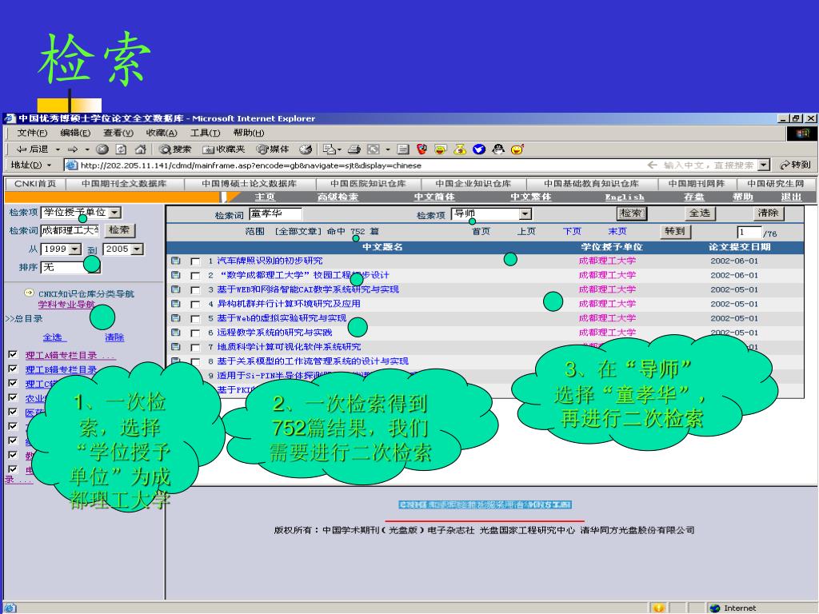Click the 高级检索 link
Image resolution: width=819 pixels, height=614 pixels.
(x=338, y=197)
